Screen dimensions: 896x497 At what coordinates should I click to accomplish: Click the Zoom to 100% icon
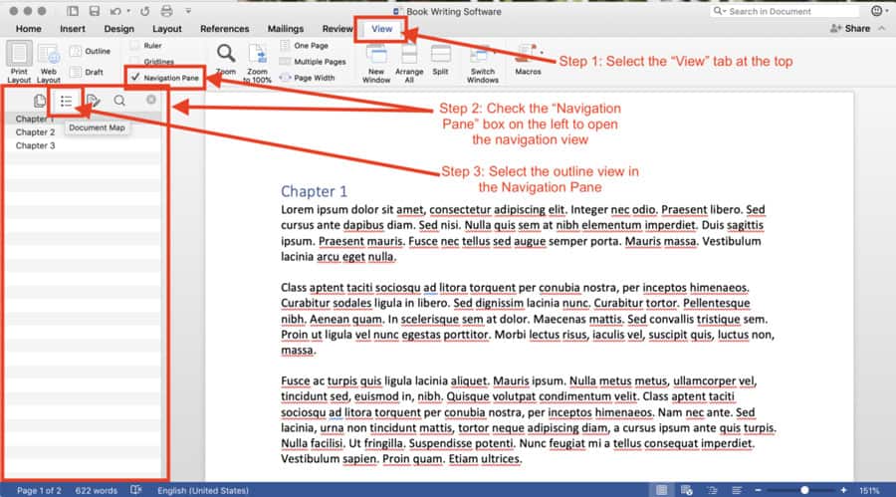(257, 56)
